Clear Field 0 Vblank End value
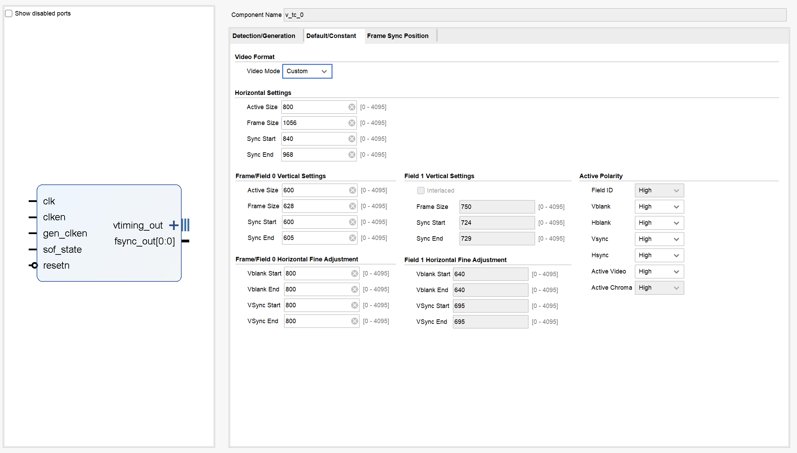Viewport: 797px width, 453px height. pos(354,289)
